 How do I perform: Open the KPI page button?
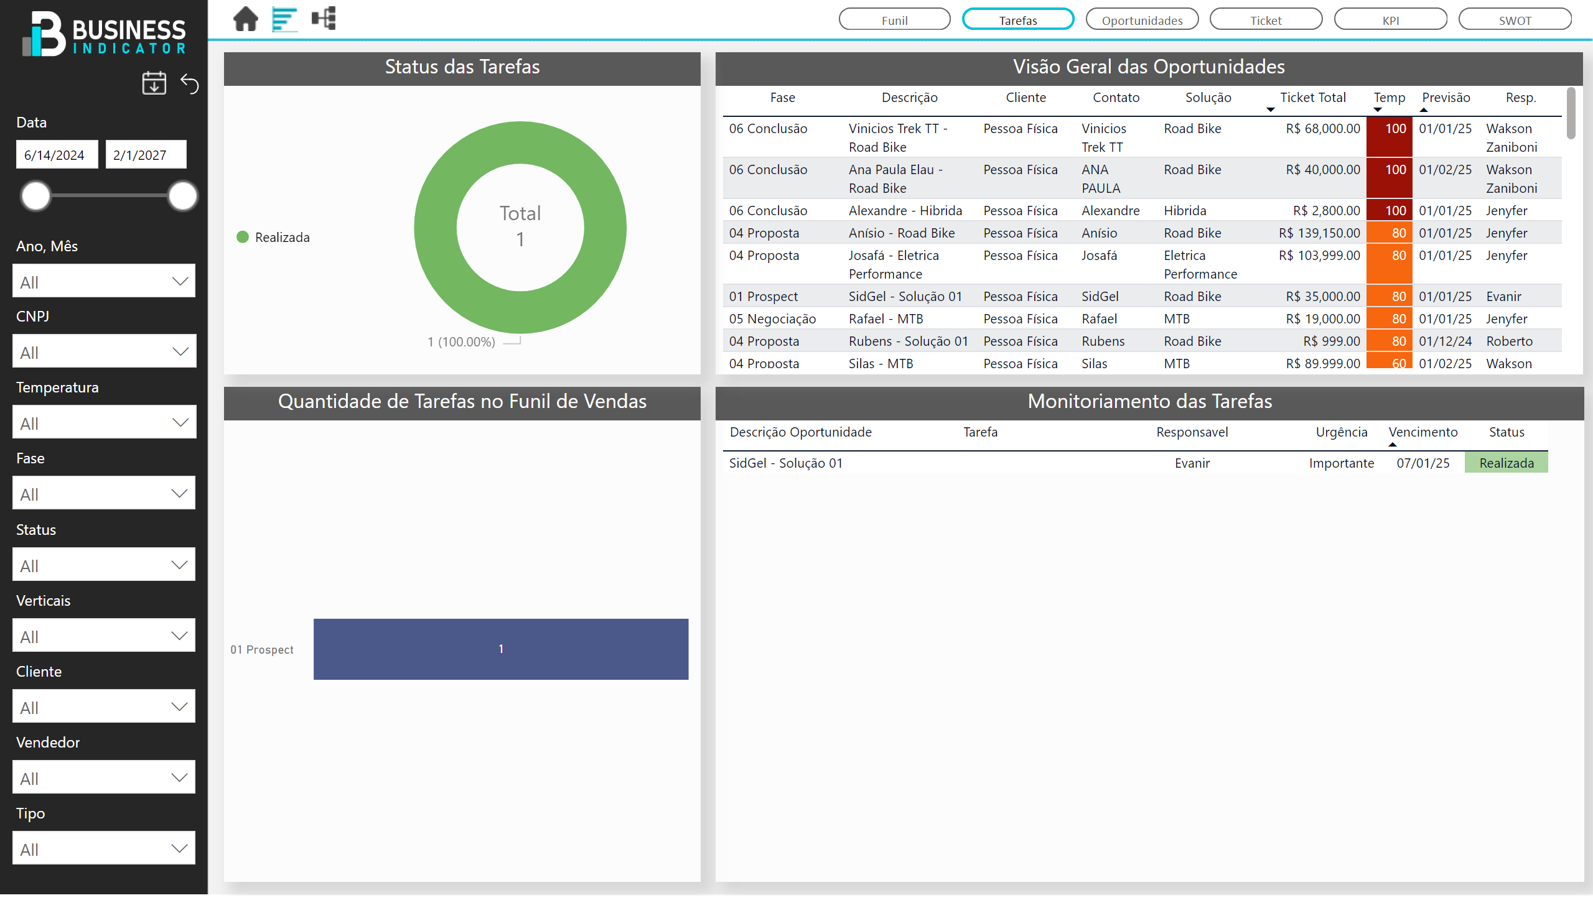[1390, 20]
